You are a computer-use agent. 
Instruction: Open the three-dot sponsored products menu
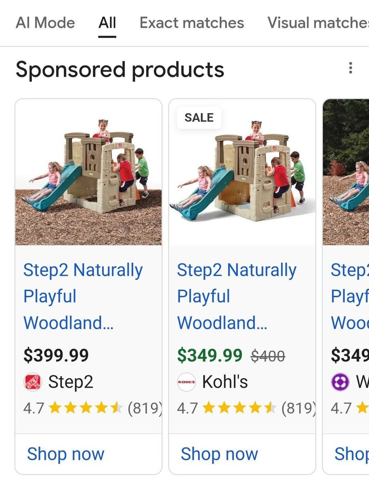click(x=350, y=68)
